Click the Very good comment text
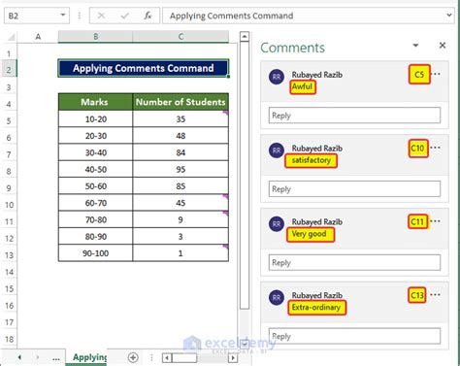460x366 pixels. [x=310, y=234]
